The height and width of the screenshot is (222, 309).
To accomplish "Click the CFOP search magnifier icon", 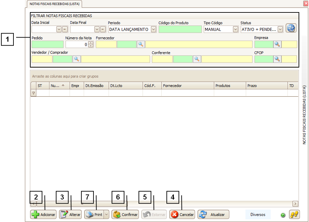I will coord(277,59).
